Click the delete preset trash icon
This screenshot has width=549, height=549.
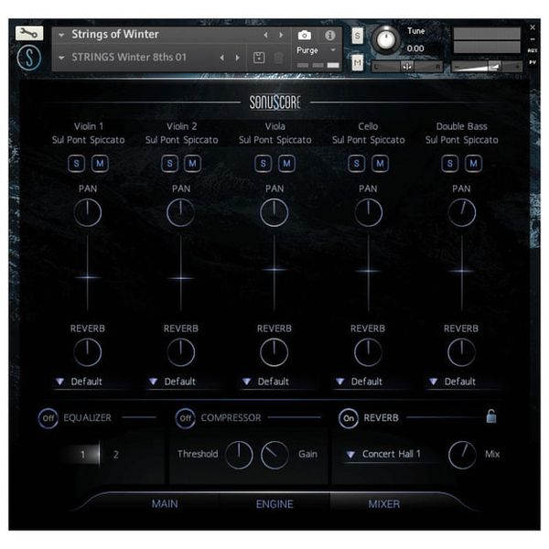278,58
